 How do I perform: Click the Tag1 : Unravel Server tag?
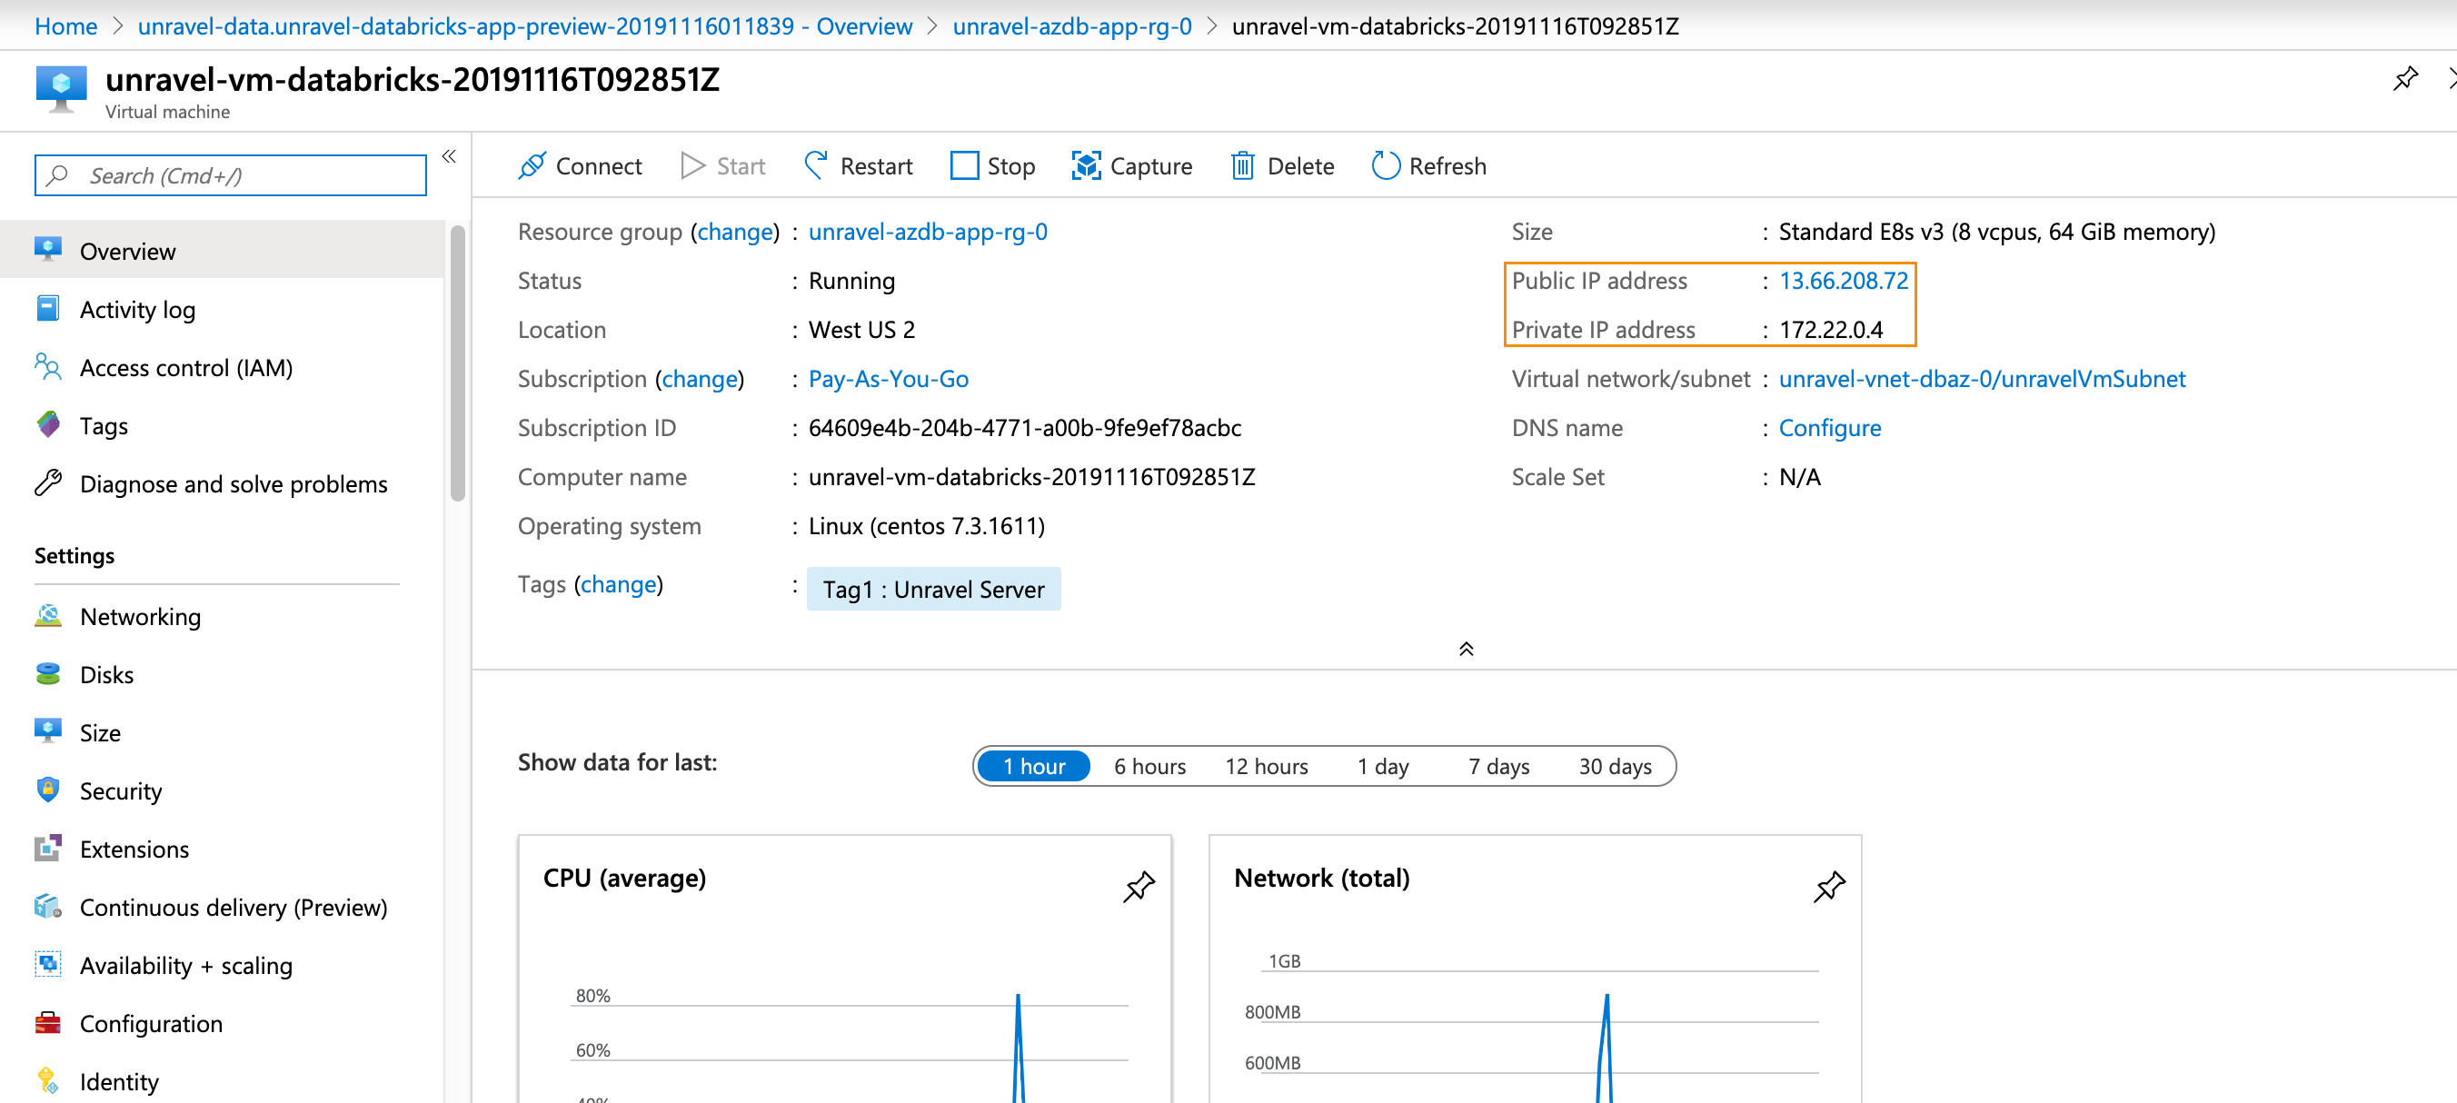pyautogui.click(x=933, y=589)
